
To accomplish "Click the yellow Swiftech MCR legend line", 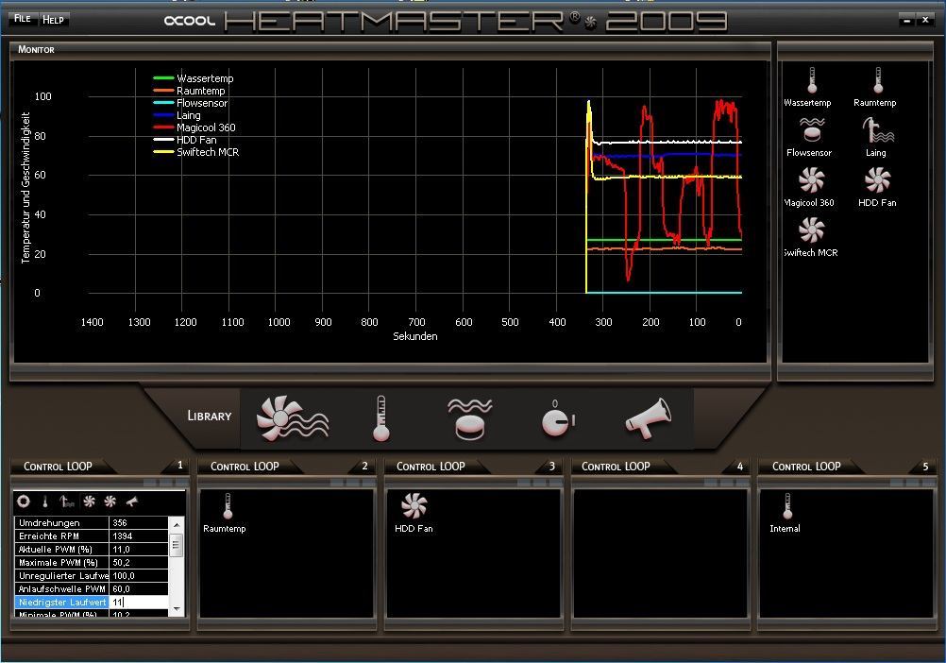I will [x=163, y=152].
